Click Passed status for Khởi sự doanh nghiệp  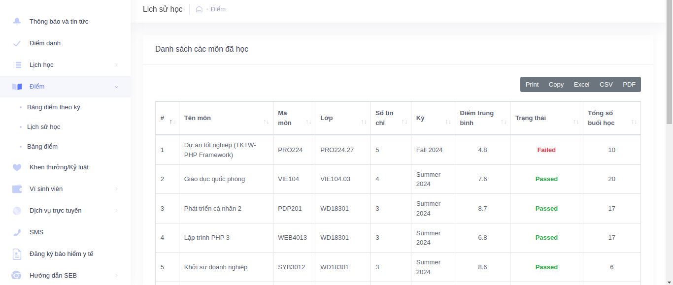click(546, 267)
